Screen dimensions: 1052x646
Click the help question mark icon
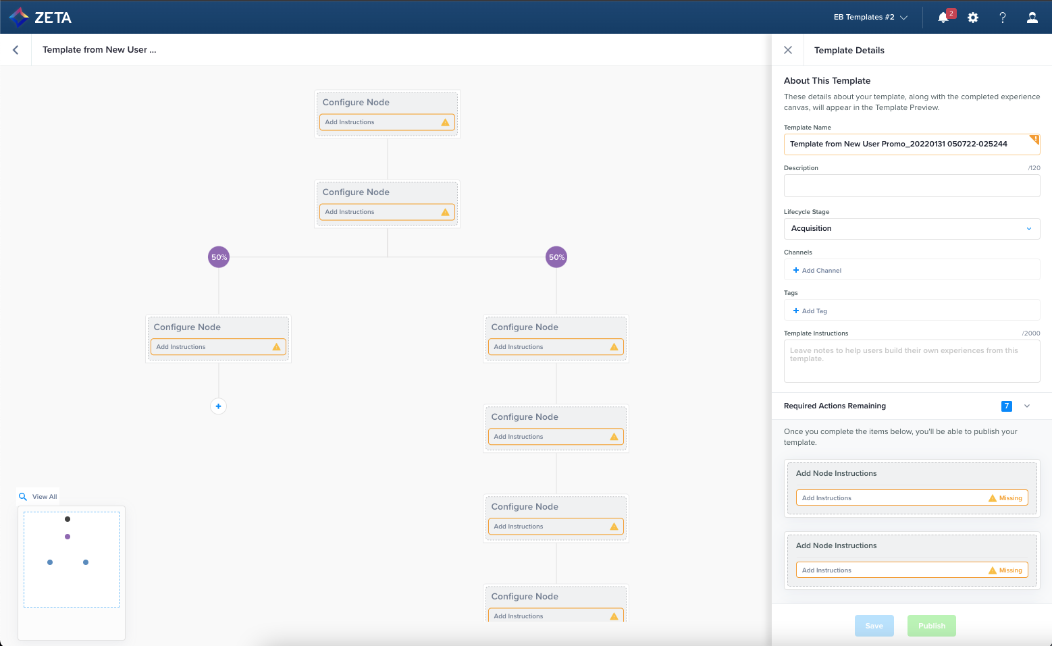coord(1003,18)
